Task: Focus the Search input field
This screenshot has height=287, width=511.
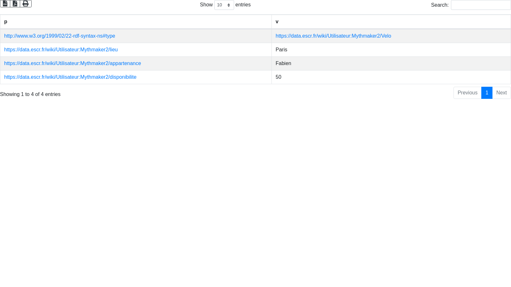Action: 481,5
